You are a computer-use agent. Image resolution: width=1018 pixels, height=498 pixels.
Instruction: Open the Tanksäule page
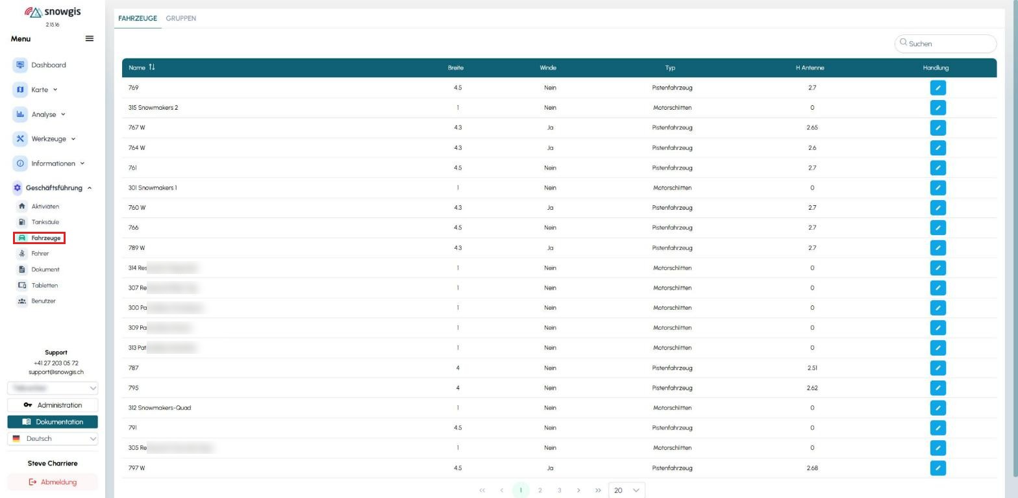pos(39,222)
